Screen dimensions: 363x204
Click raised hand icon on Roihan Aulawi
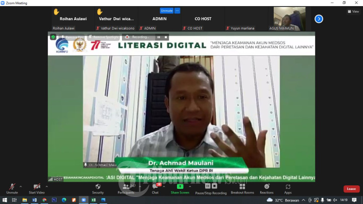pos(56,12)
